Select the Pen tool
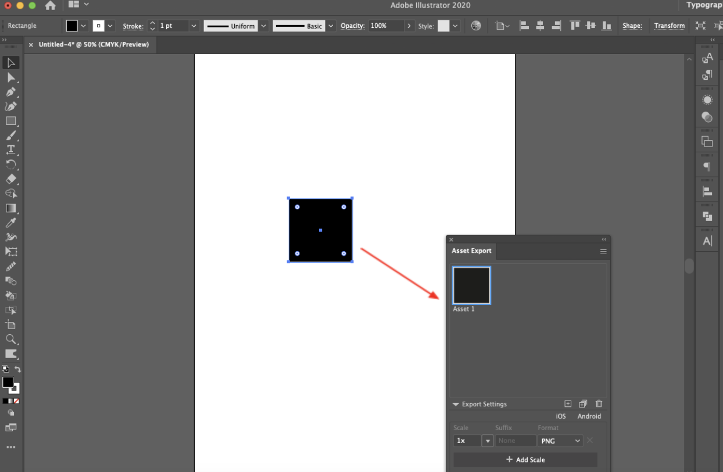Screen dimensions: 723x472 pyautogui.click(x=10, y=92)
